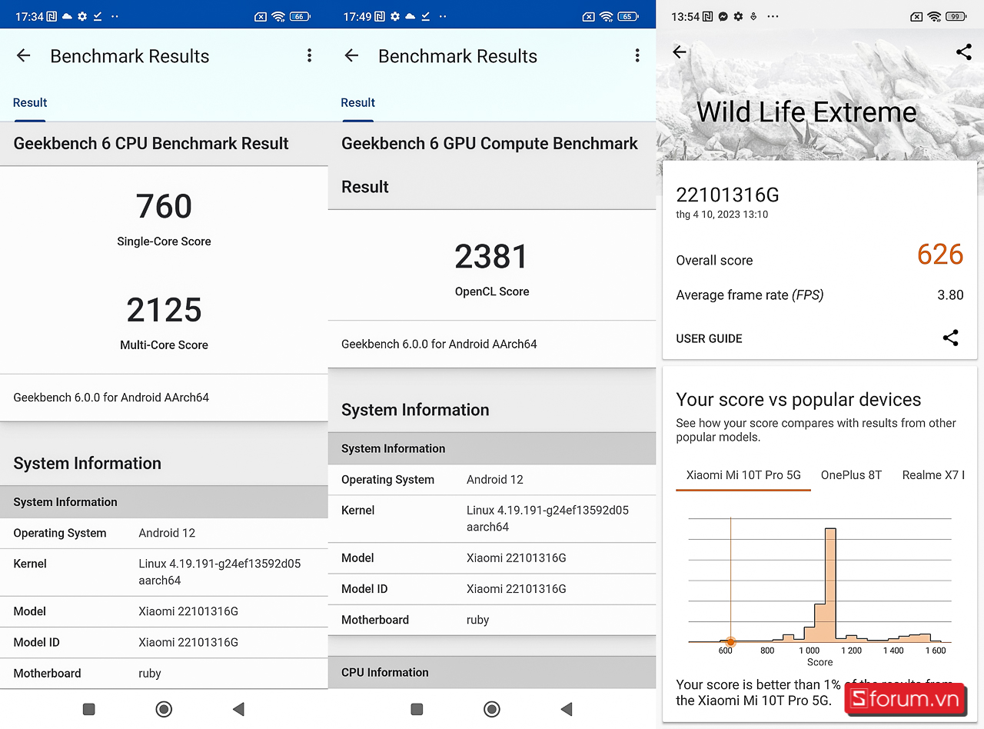Tap Wi-Fi icon in 13:54 status bar
The image size is (984, 729).
pos(934,16)
